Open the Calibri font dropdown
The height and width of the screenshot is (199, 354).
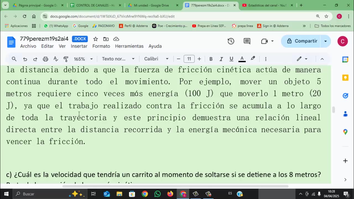156,59
